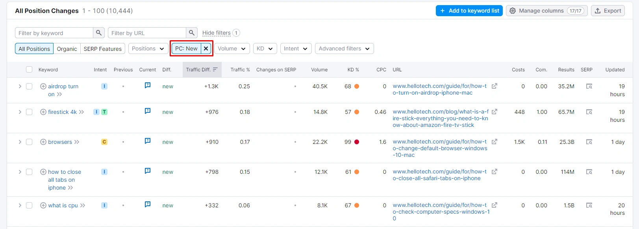Click current position icon for what is cpu
This screenshot has width=639, height=229.
(148, 204)
